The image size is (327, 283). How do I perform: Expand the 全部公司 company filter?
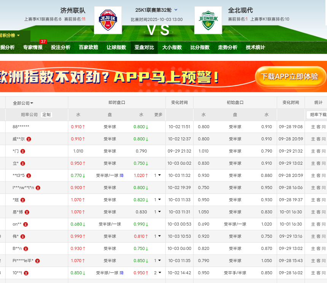23,103
